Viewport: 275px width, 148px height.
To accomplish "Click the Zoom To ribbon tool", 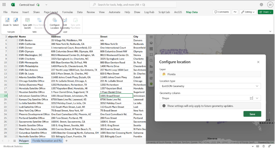I will point(7,22).
